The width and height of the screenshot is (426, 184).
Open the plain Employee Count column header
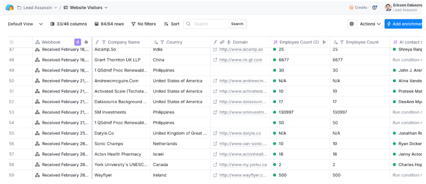pos(360,42)
